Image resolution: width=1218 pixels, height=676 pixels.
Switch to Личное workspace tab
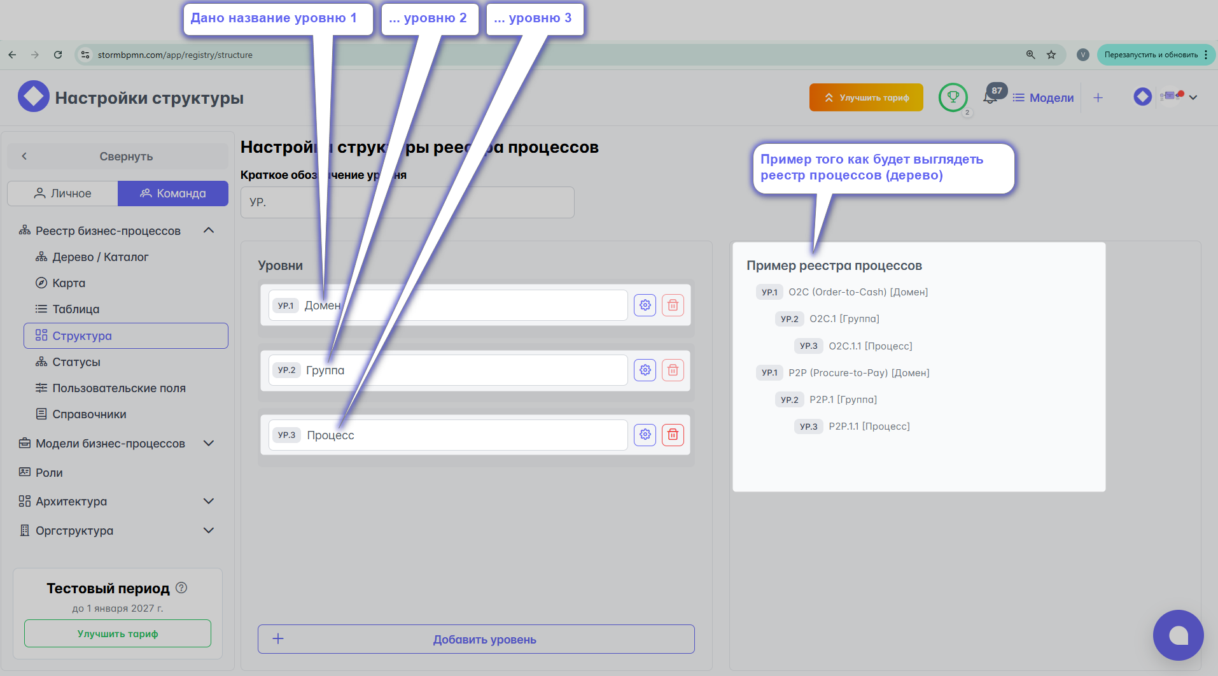(x=62, y=194)
